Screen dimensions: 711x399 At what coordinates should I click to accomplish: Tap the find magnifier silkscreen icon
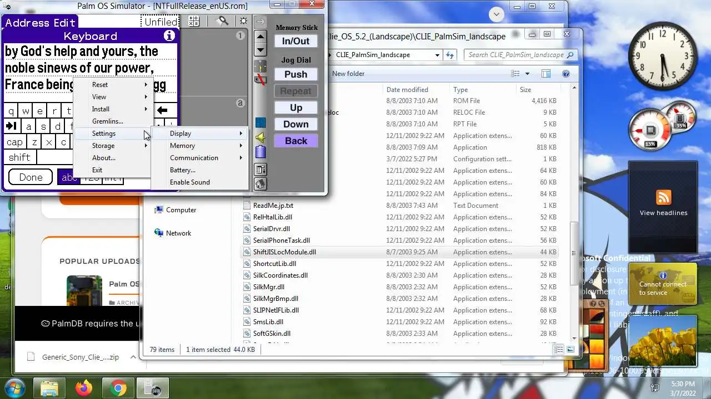[x=222, y=21]
